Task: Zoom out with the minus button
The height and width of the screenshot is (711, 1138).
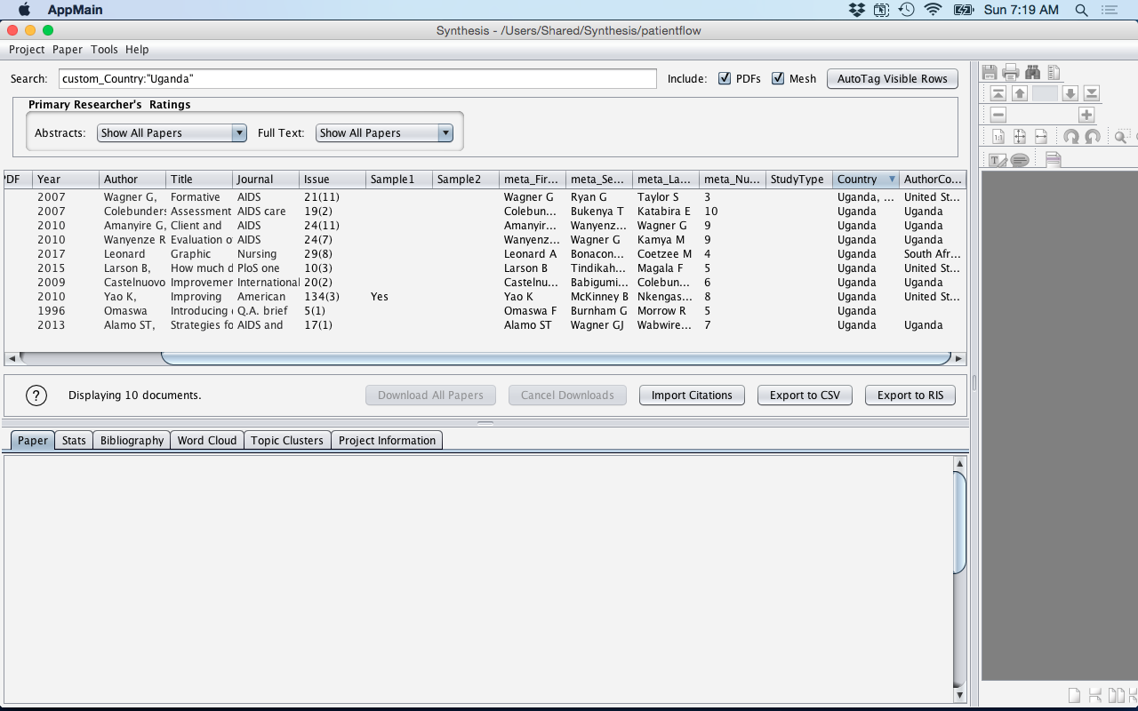Action: click(x=998, y=115)
